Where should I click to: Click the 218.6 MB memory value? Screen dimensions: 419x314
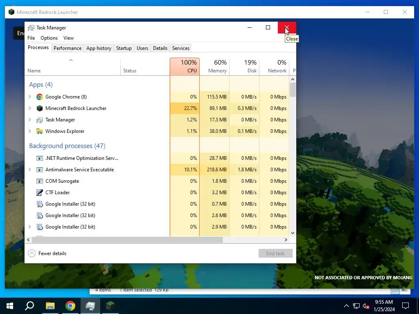216,170
